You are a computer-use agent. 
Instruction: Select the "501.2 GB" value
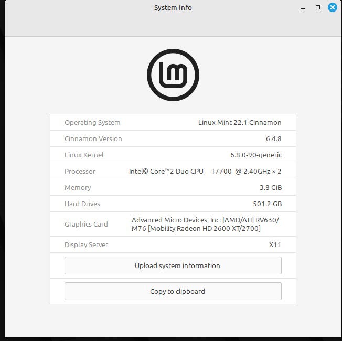click(x=267, y=204)
